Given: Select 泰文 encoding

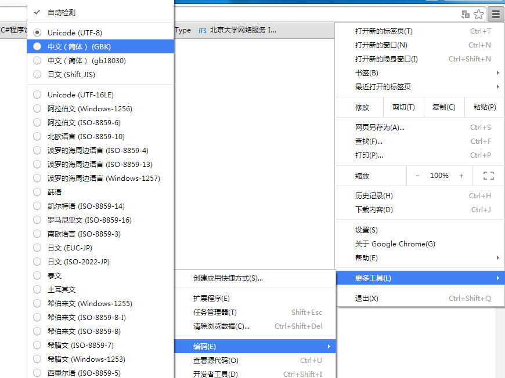Looking at the screenshot, I should [100, 276].
